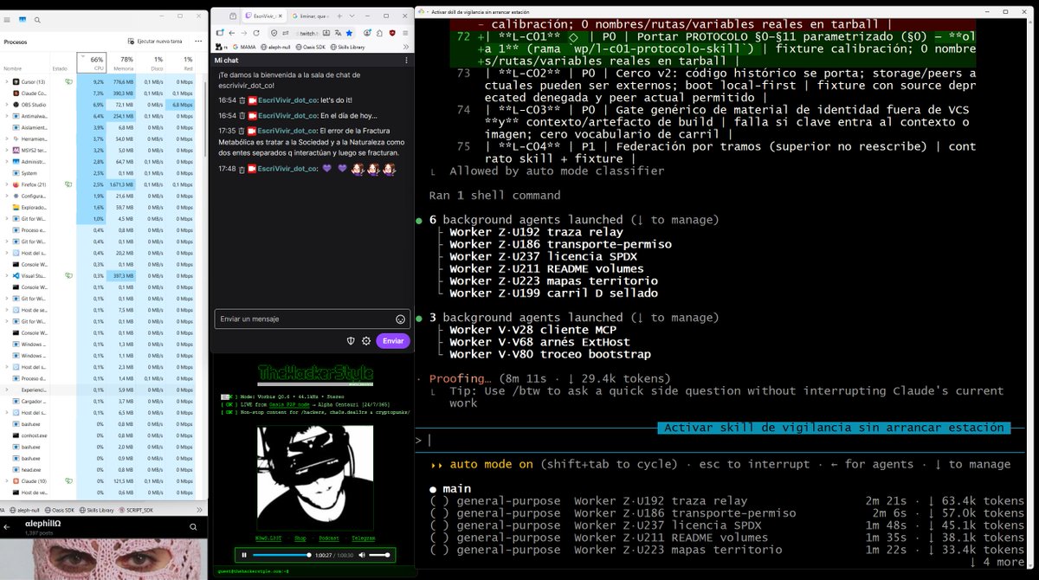Sort processes by Red column header
This screenshot has height=580, width=1039.
click(181, 63)
